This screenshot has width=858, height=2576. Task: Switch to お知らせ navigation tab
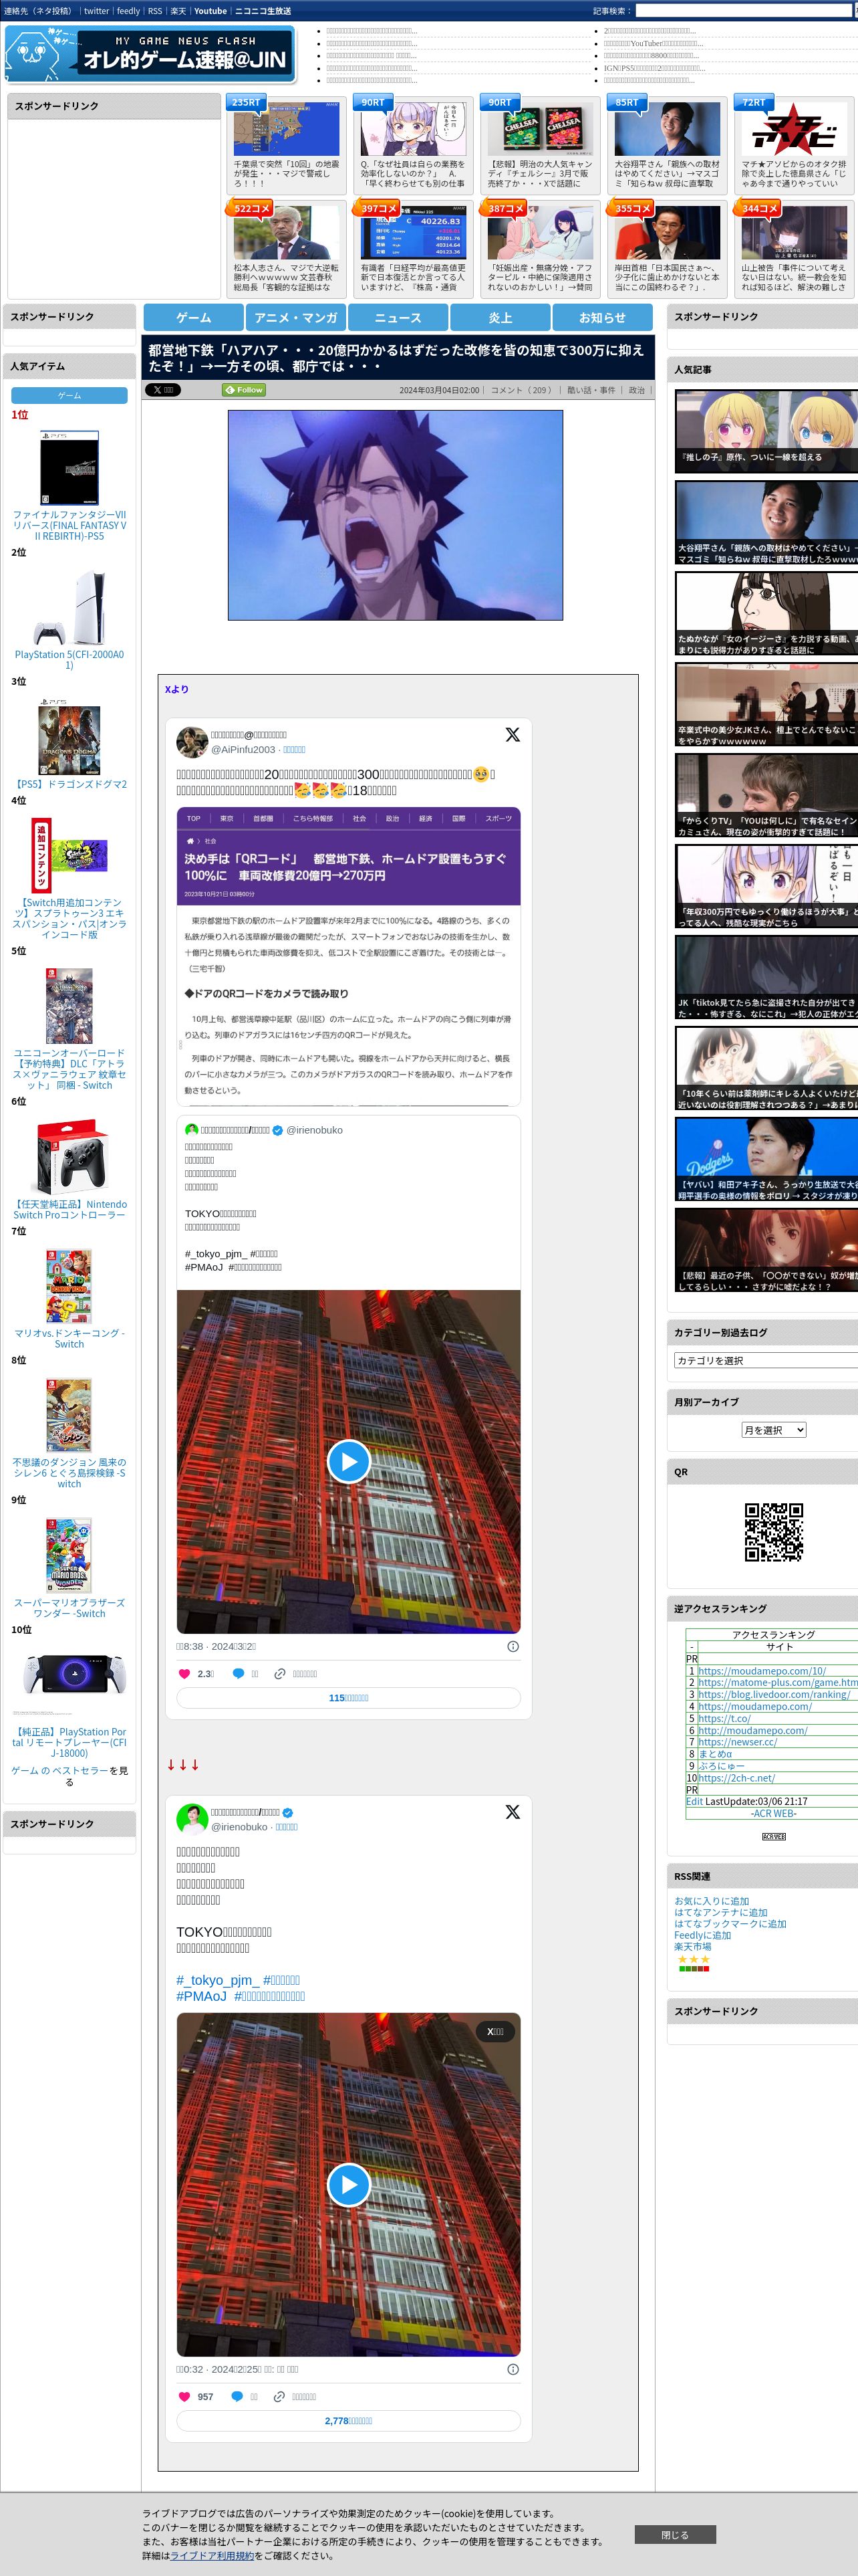(602, 317)
